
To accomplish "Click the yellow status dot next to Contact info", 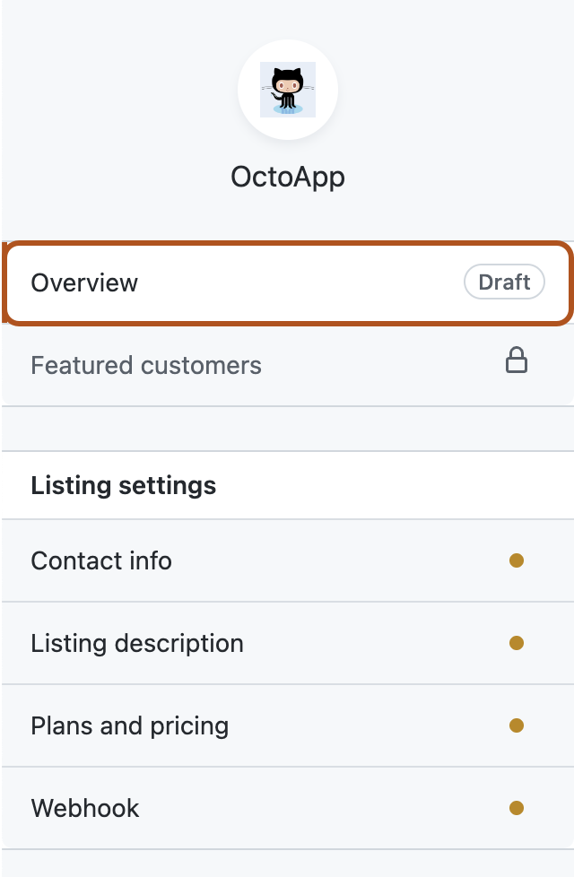I will pyautogui.click(x=517, y=560).
